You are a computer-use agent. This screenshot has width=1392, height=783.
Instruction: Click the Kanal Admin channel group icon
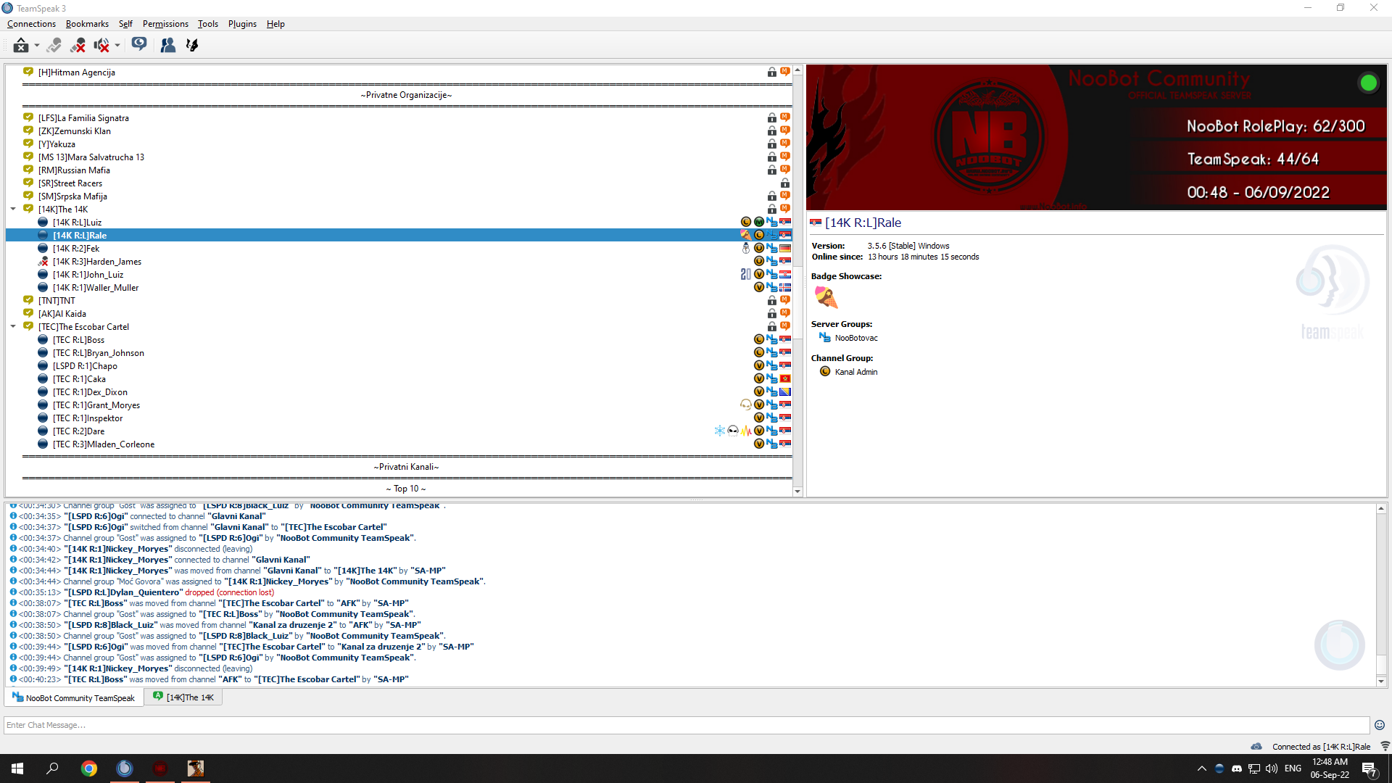coord(825,371)
